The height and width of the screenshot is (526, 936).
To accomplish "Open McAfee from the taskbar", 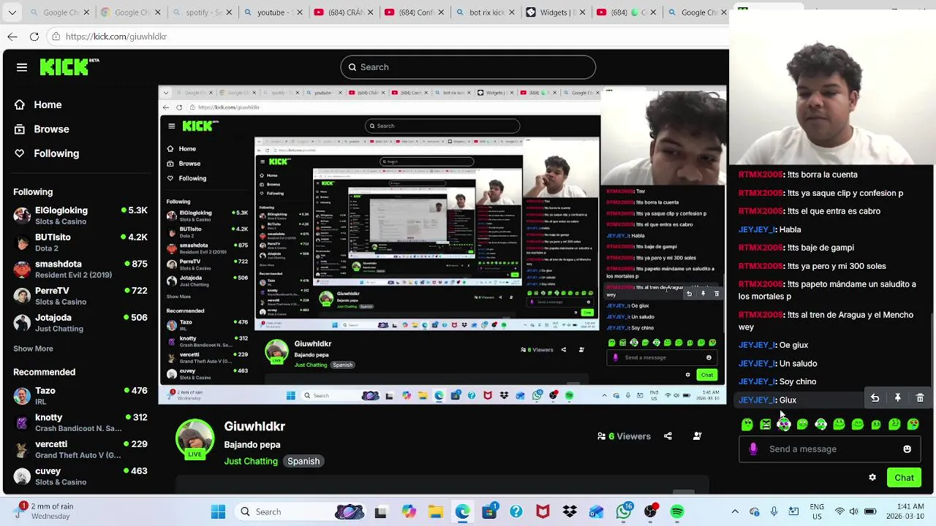I will (x=543, y=512).
